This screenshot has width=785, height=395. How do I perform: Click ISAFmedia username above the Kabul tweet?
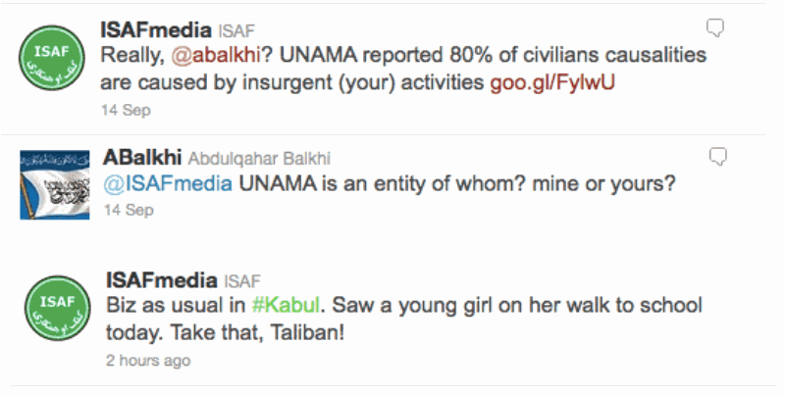(x=159, y=279)
